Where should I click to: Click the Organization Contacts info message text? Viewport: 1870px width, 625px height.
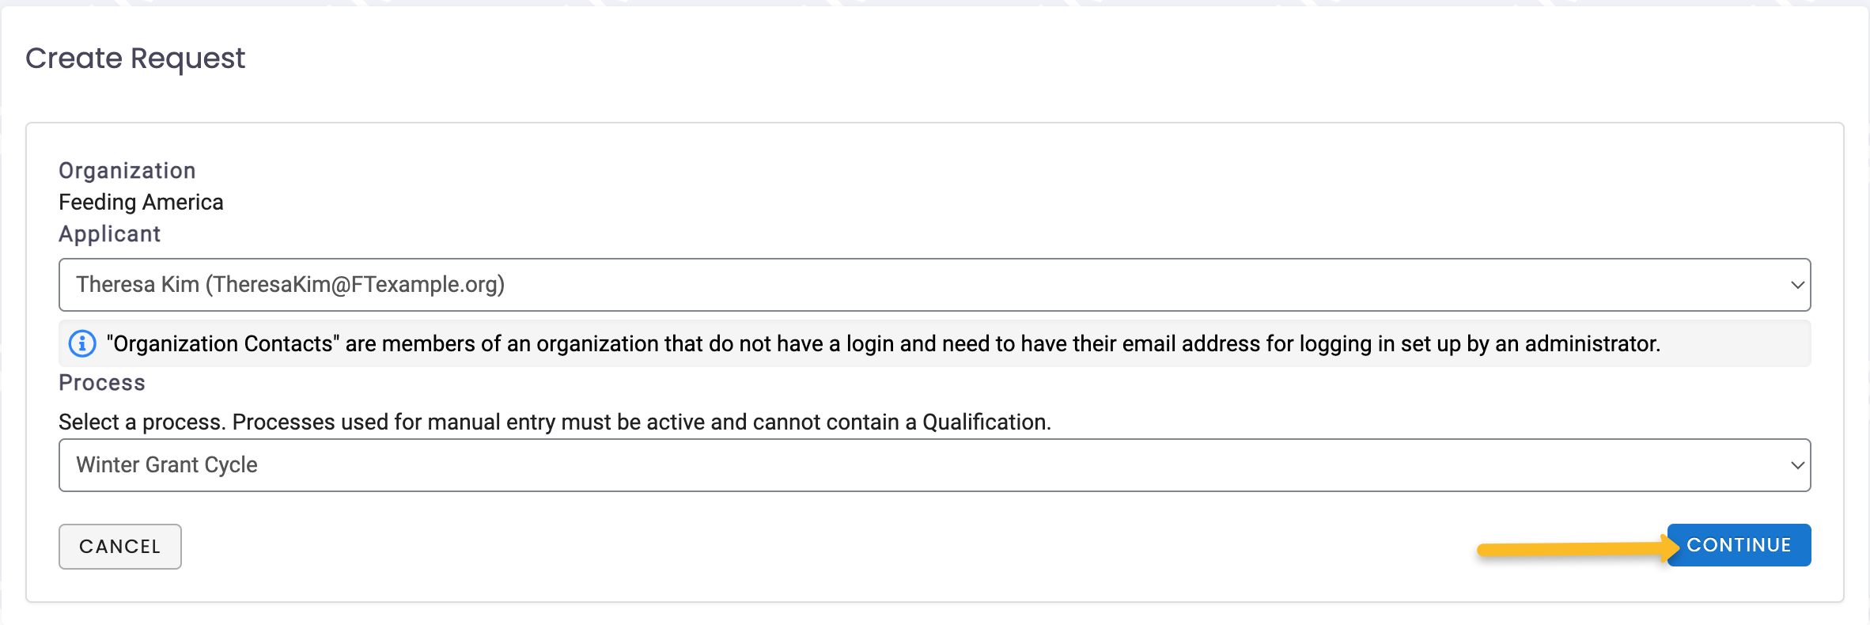coord(883,343)
